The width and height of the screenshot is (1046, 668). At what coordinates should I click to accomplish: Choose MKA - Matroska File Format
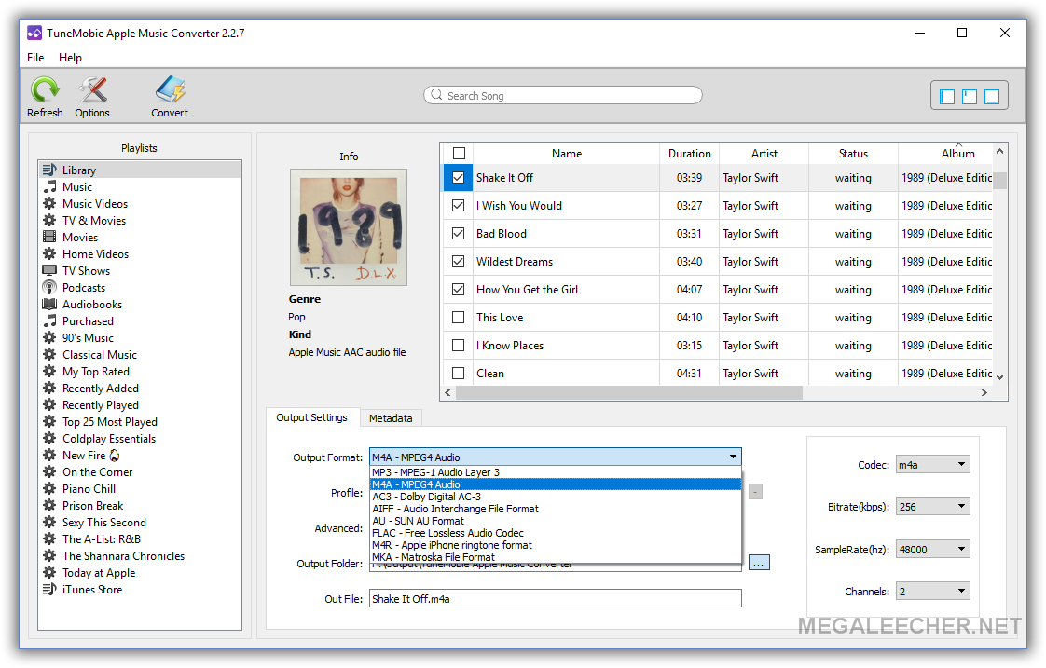(555, 557)
